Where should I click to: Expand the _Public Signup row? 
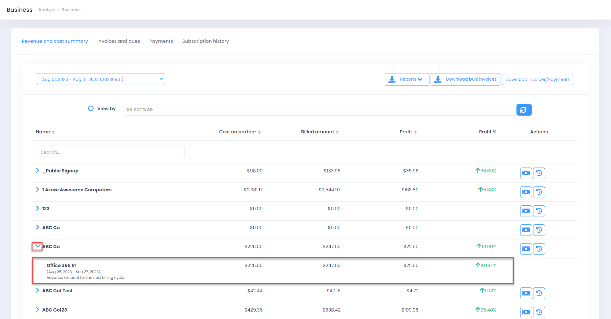pyautogui.click(x=37, y=170)
